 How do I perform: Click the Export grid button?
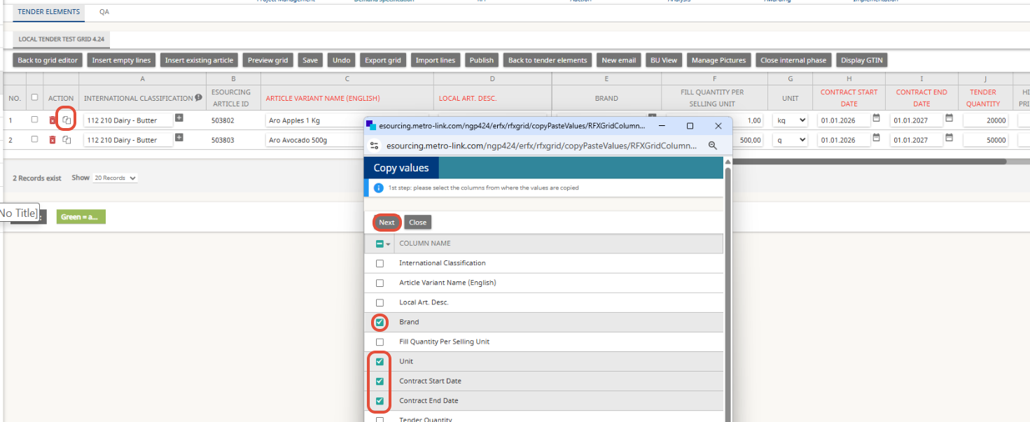tap(383, 60)
